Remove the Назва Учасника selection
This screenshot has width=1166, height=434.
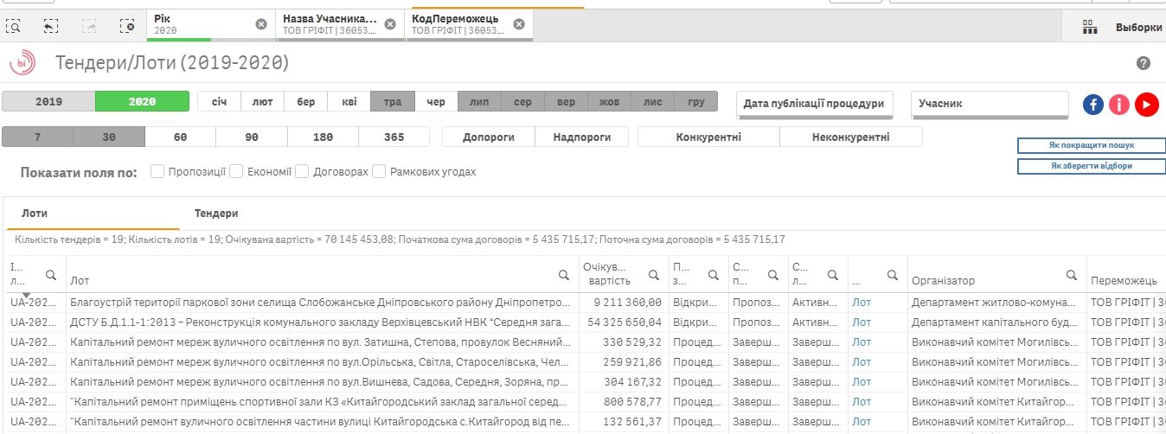[x=390, y=24]
